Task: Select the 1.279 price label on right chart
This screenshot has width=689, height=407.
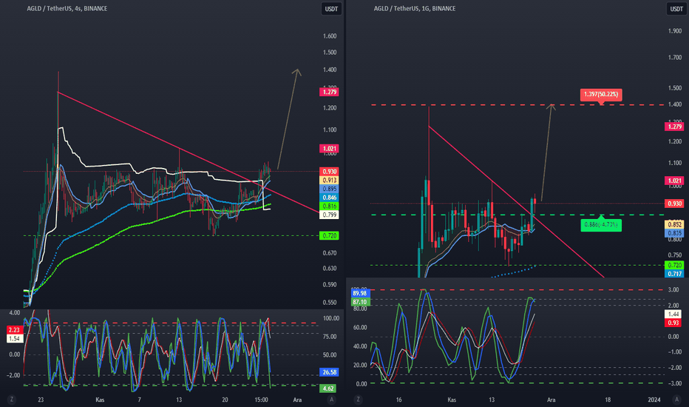Action: click(x=674, y=127)
